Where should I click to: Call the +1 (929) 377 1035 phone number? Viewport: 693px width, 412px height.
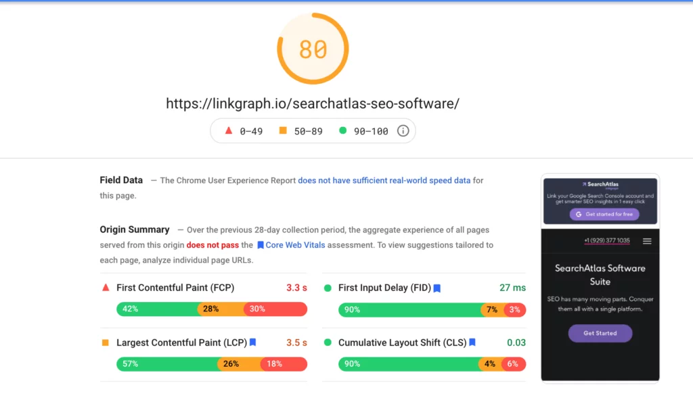[606, 240]
